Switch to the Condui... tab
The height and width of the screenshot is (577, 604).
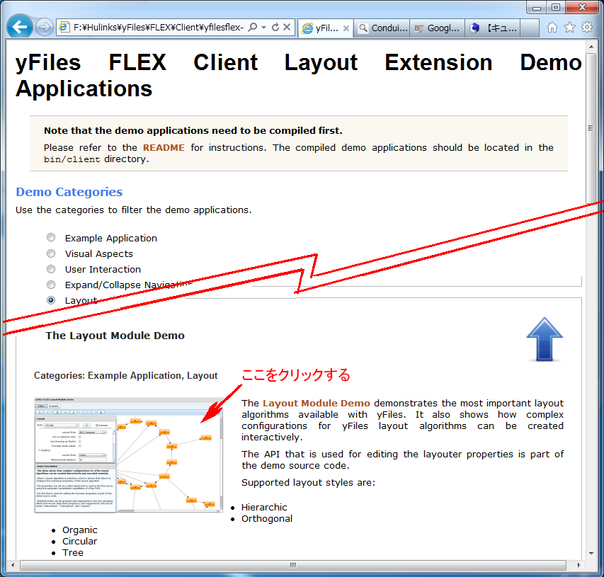[382, 28]
